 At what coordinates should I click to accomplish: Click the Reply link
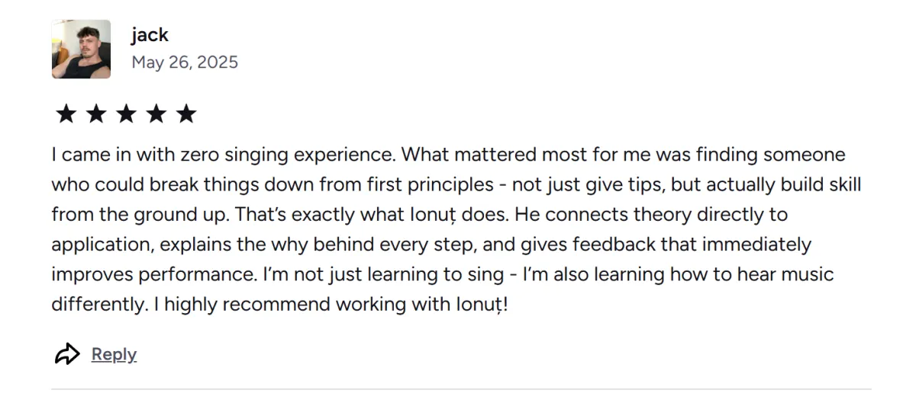point(114,354)
